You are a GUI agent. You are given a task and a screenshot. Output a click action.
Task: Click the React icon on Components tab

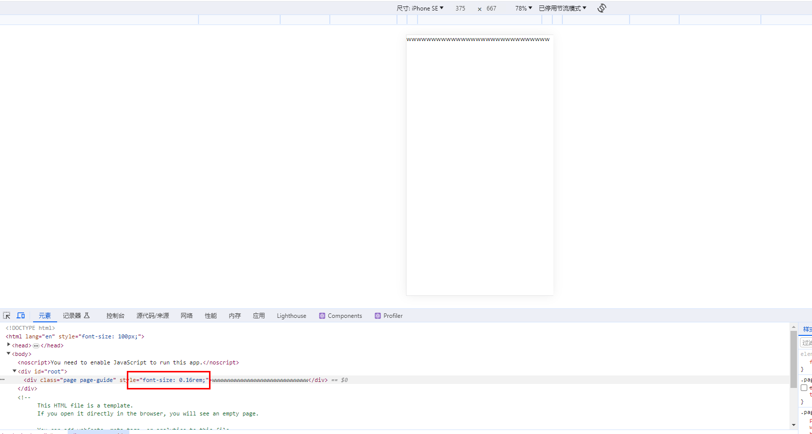tap(322, 316)
